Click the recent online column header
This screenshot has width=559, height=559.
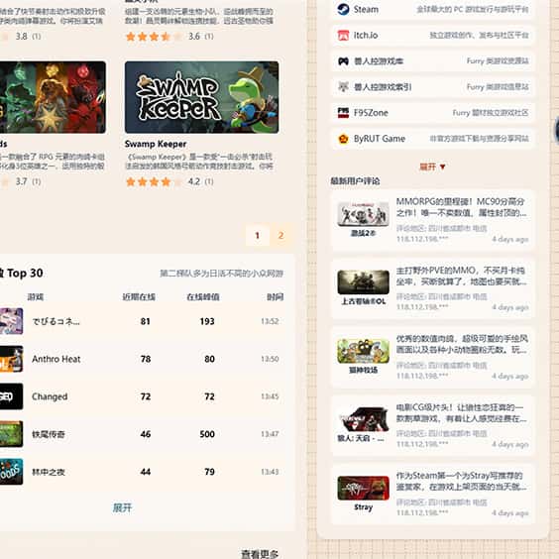pyautogui.click(x=139, y=297)
